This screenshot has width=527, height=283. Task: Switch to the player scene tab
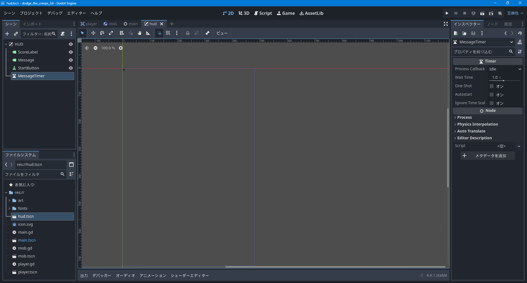(x=89, y=24)
